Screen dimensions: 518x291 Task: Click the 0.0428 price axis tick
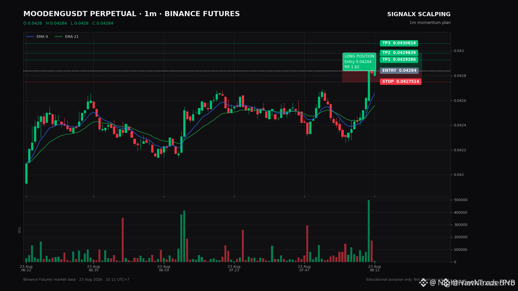(460, 76)
